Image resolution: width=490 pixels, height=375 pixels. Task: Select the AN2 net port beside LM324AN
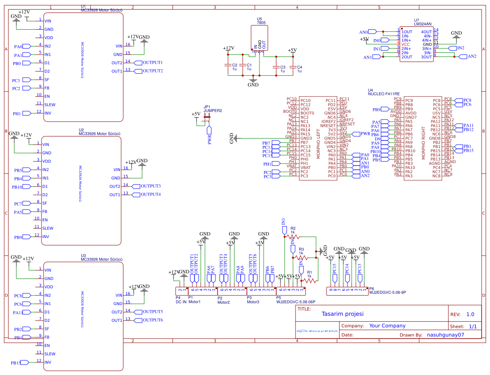click(472, 56)
